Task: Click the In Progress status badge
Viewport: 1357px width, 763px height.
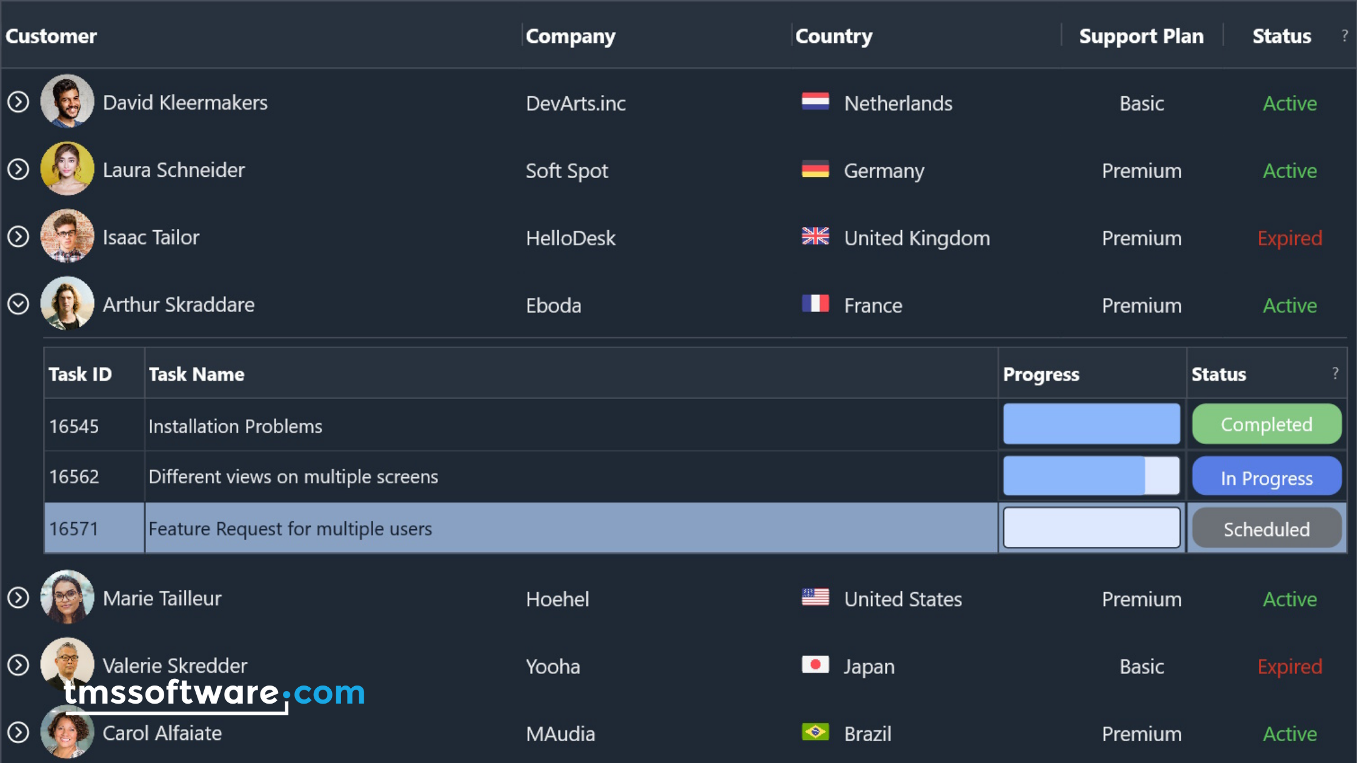Action: tap(1266, 477)
